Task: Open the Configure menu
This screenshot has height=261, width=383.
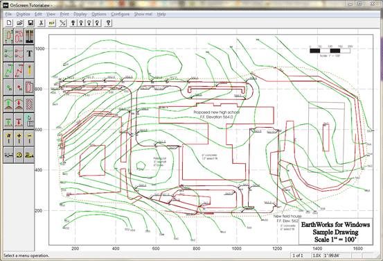Action: tap(121, 14)
